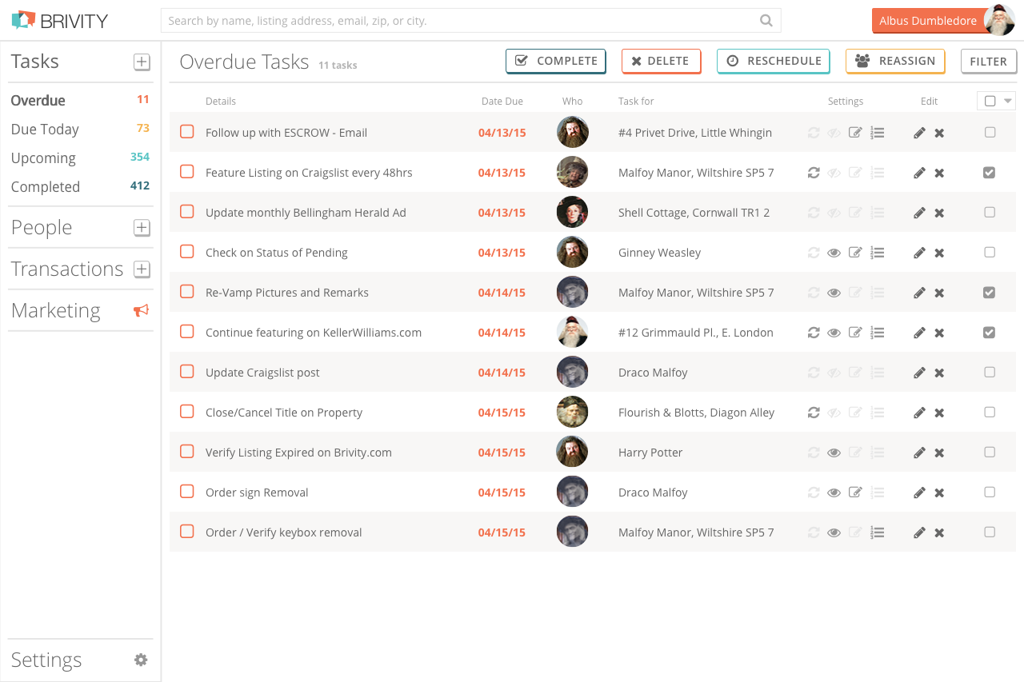Open select-all dropdown arrow in header
1024x682 pixels.
1008,102
